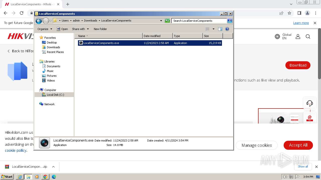The width and height of the screenshot is (321, 180).
Task: Go back in Chrome browser
Action: [6, 13]
